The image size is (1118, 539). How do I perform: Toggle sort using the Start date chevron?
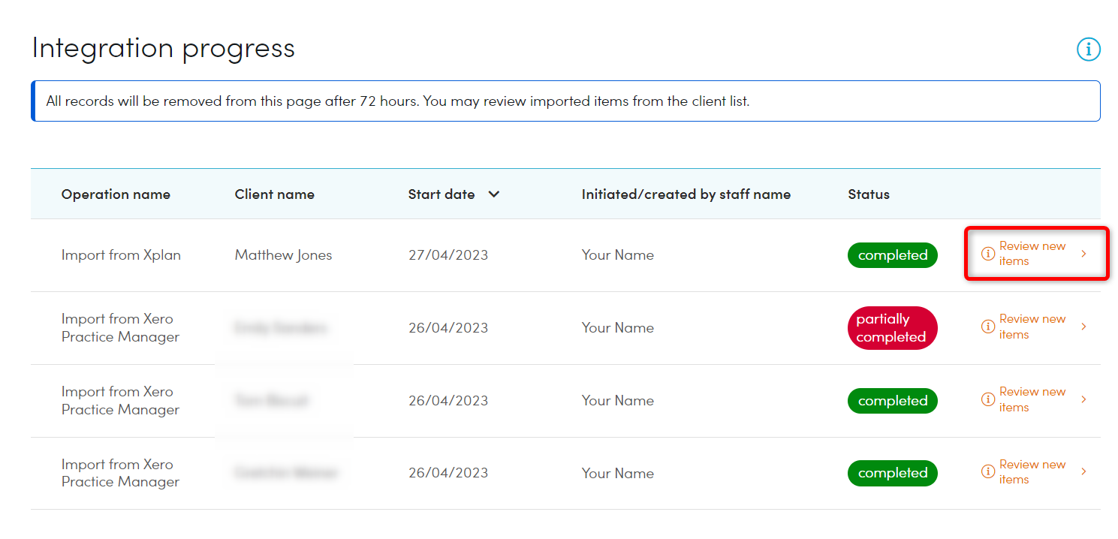(x=493, y=194)
